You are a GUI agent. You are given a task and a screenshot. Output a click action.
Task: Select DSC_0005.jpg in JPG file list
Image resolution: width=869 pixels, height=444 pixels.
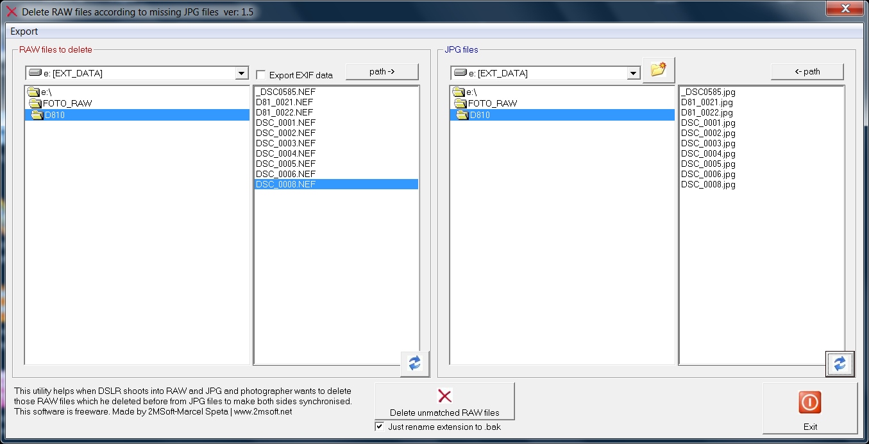pyautogui.click(x=762, y=164)
